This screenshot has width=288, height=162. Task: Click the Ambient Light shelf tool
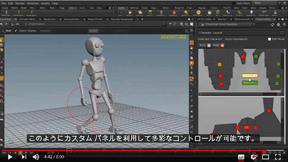click(251, 13)
